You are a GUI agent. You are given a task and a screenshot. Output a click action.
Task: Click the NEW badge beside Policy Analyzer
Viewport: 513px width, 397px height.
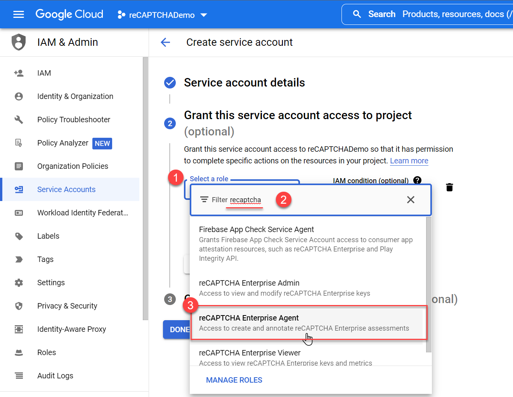coord(102,144)
